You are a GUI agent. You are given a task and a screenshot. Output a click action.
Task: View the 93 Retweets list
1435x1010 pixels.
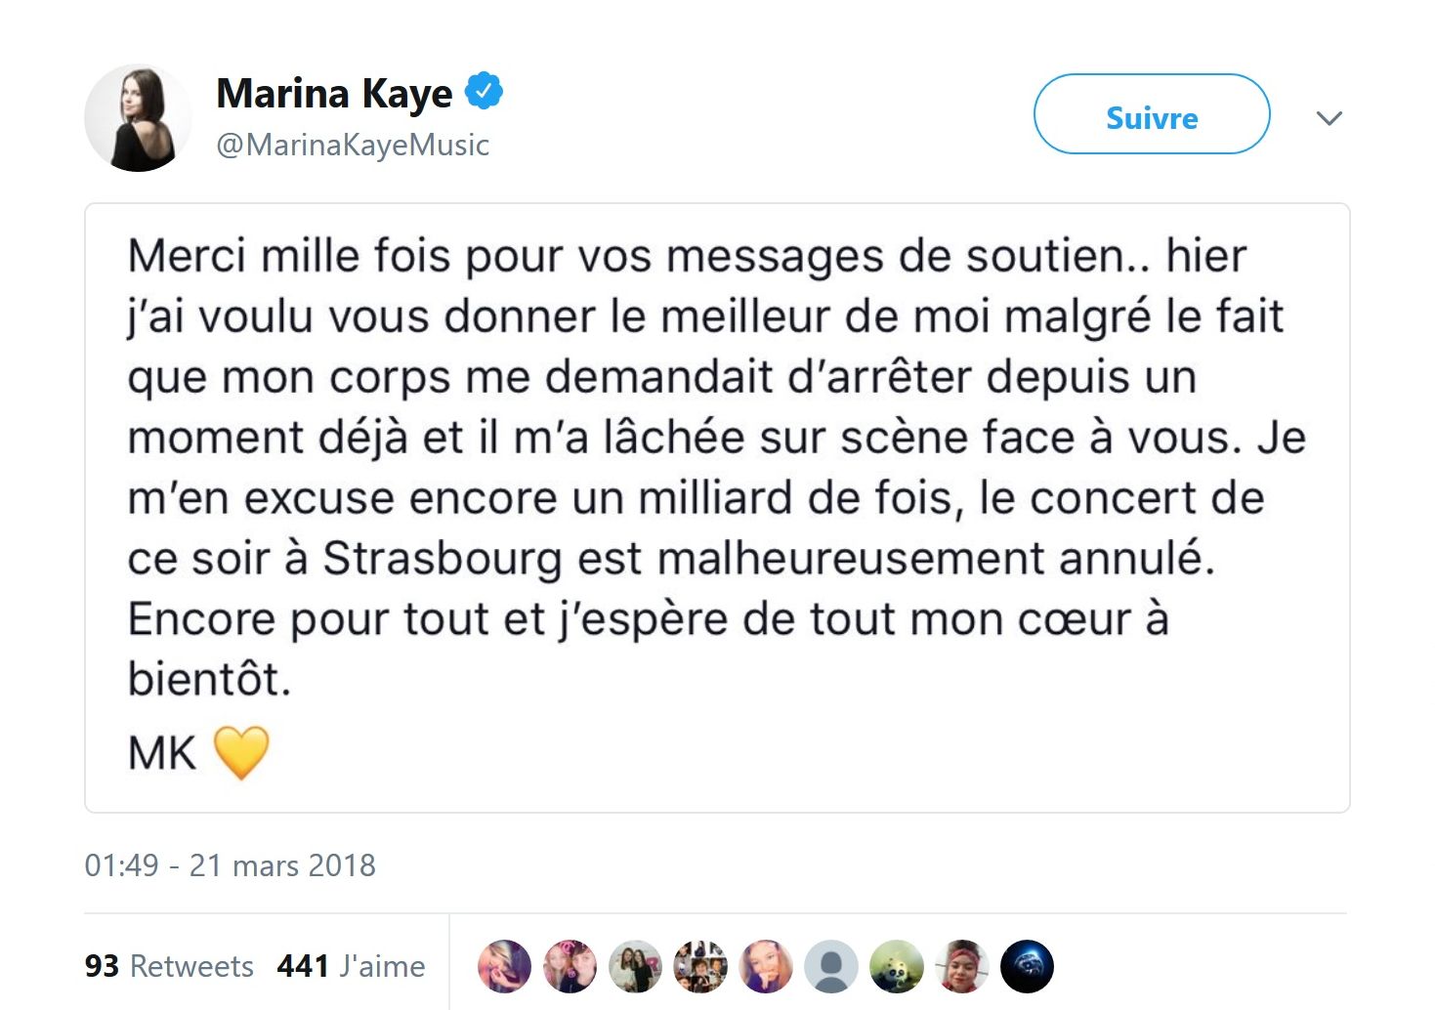169,966
